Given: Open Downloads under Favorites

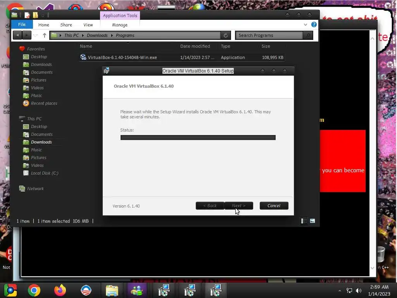Looking at the screenshot, I should pyautogui.click(x=41, y=65).
